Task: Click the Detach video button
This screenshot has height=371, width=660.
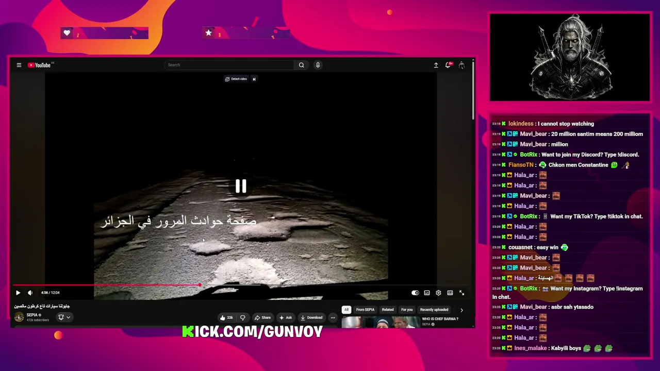Action: tap(236, 79)
